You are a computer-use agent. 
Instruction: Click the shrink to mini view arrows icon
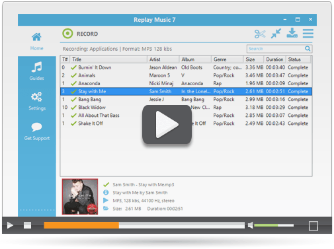pyautogui.click(x=276, y=34)
